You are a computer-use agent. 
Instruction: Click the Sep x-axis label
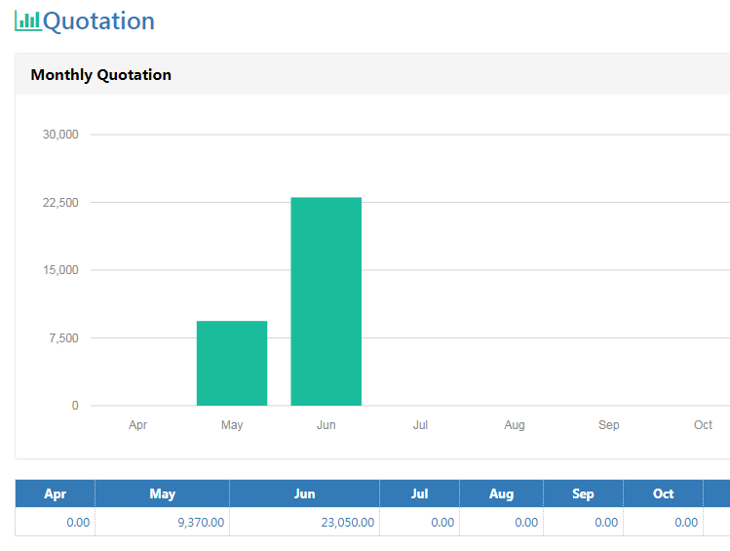coord(608,425)
